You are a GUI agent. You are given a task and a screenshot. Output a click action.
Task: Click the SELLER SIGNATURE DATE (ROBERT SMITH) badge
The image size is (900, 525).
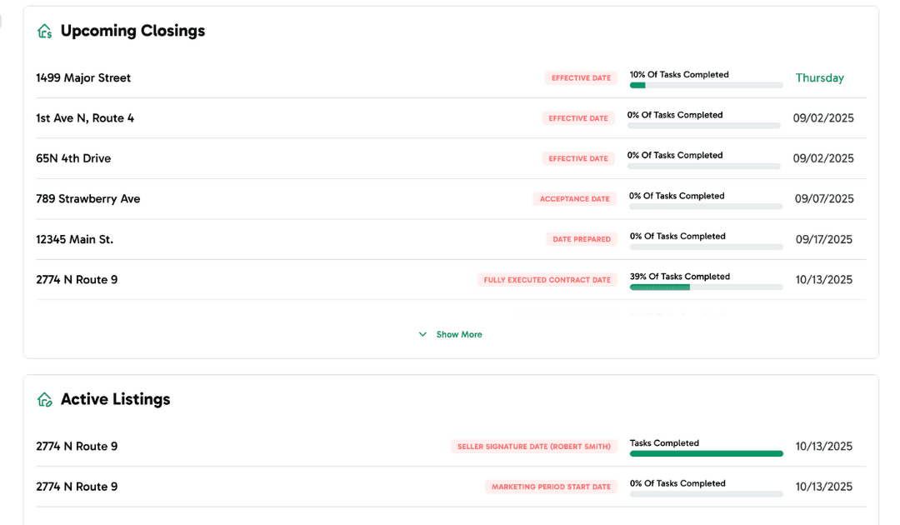point(534,446)
